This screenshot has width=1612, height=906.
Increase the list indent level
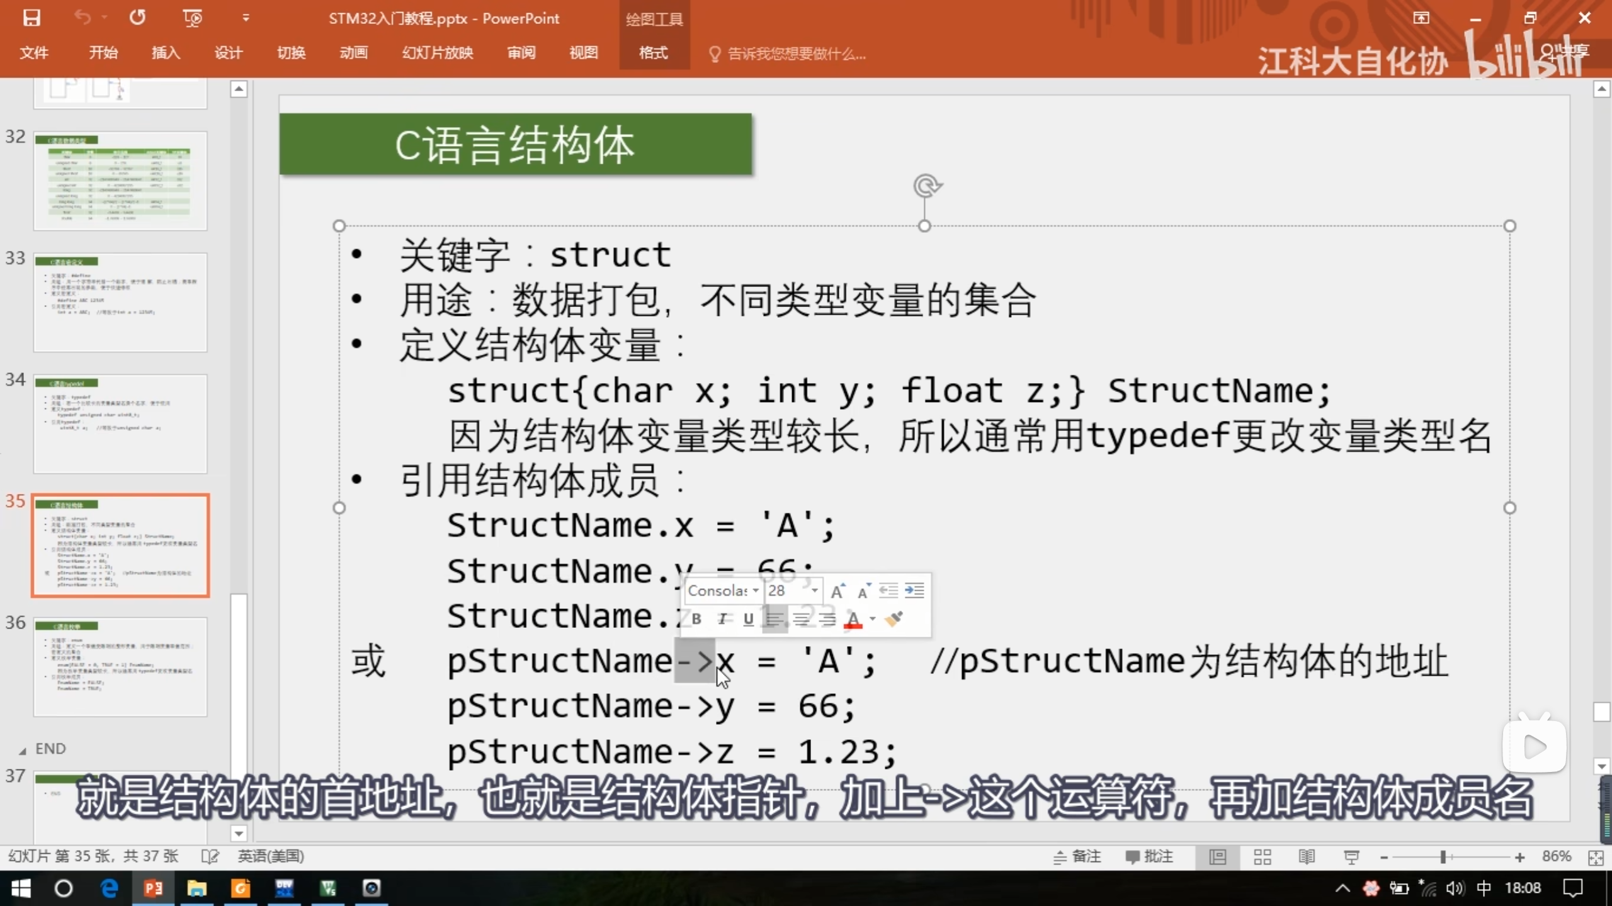click(914, 590)
